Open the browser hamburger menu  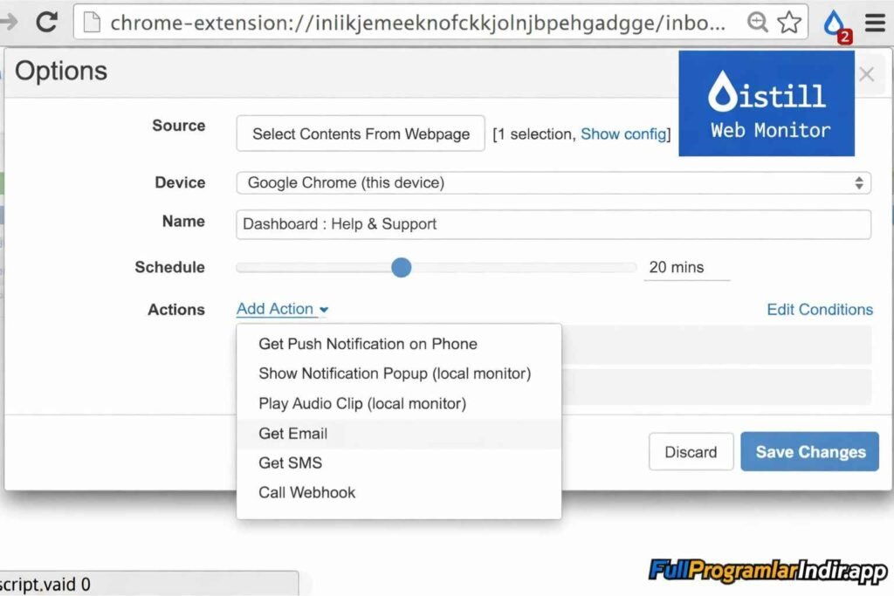coord(875,22)
